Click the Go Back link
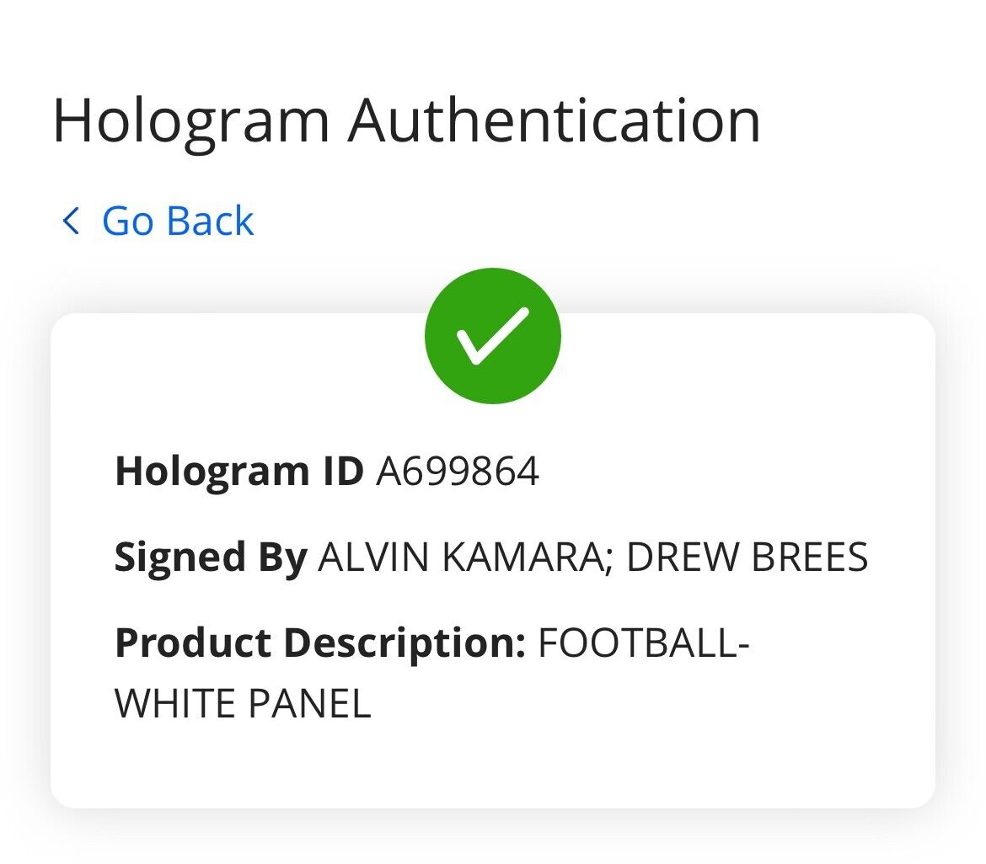 point(177,221)
